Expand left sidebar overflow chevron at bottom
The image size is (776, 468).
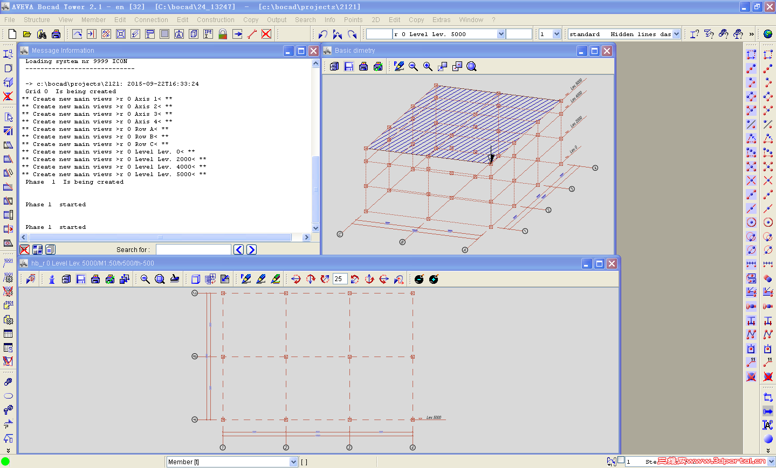coord(8,451)
